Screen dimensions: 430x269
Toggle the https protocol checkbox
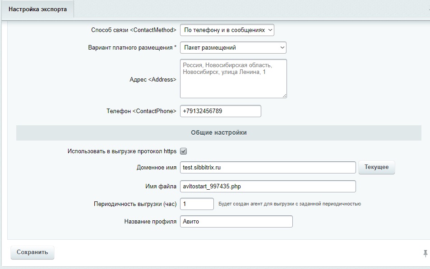pos(184,151)
